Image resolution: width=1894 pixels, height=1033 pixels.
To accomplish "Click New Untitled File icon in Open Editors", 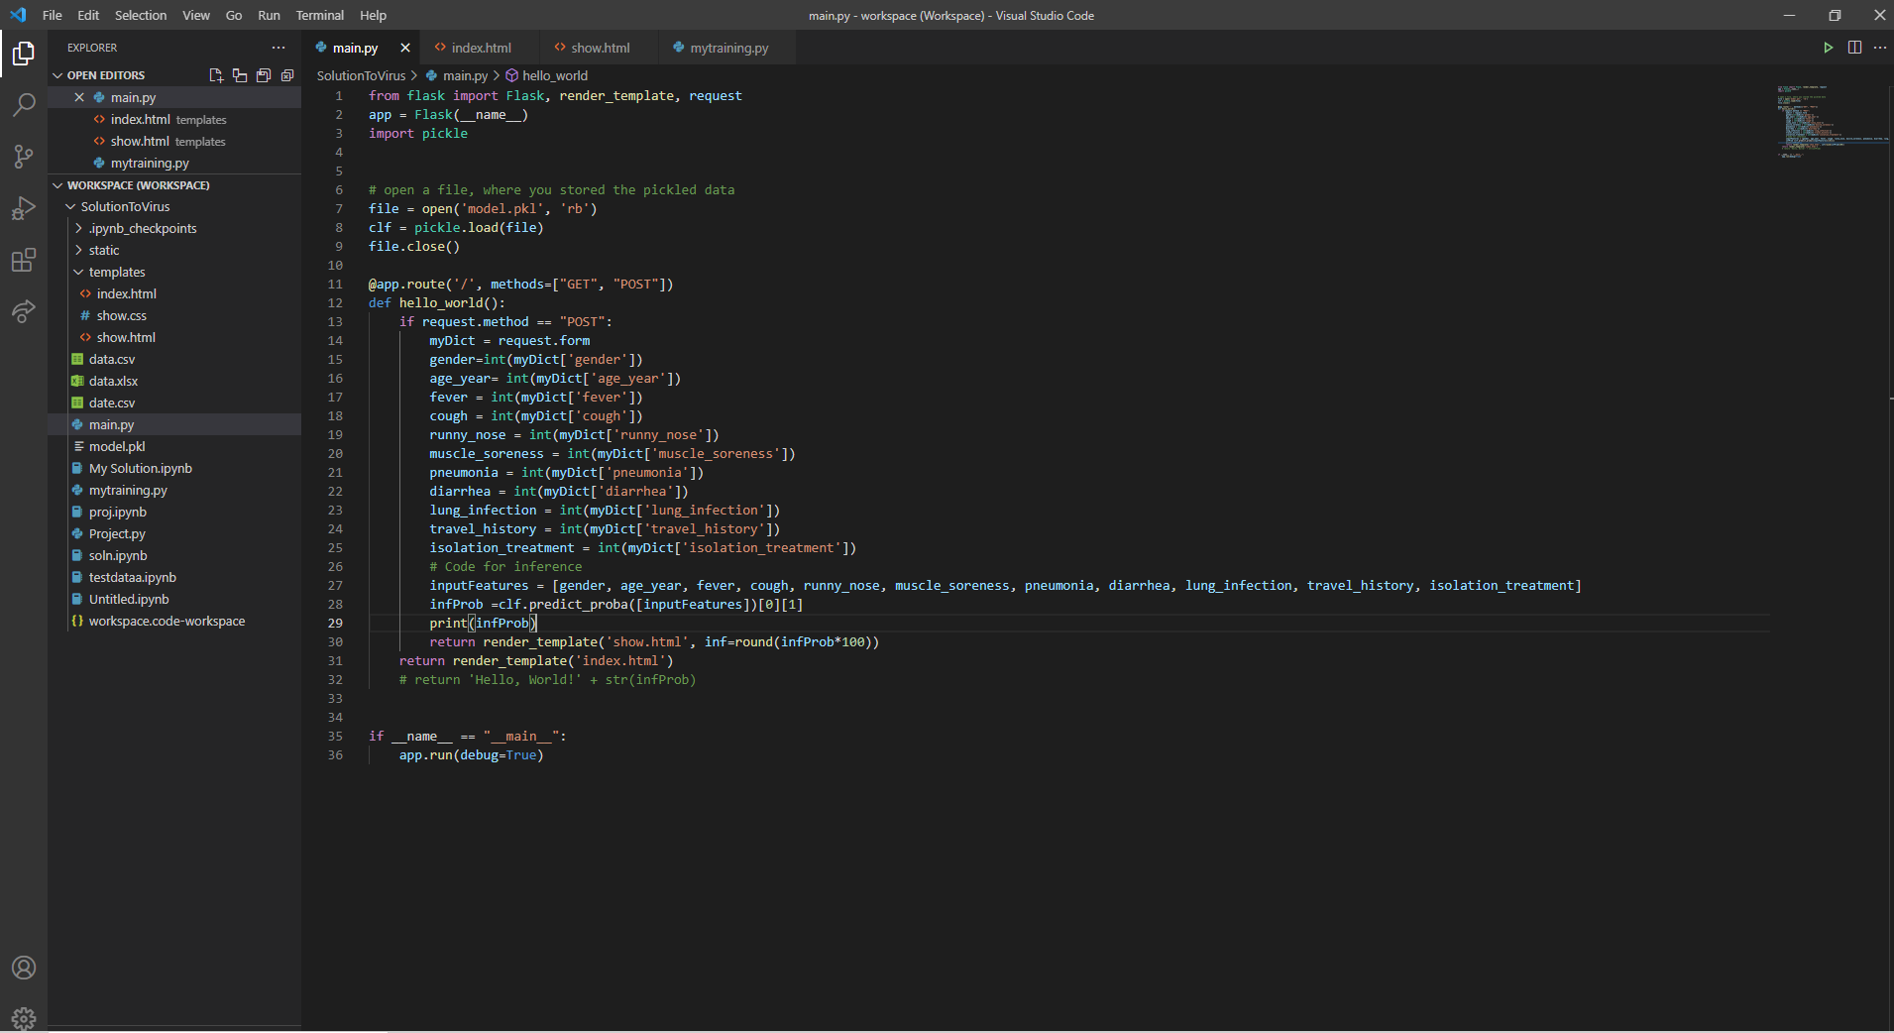I will pyautogui.click(x=216, y=75).
